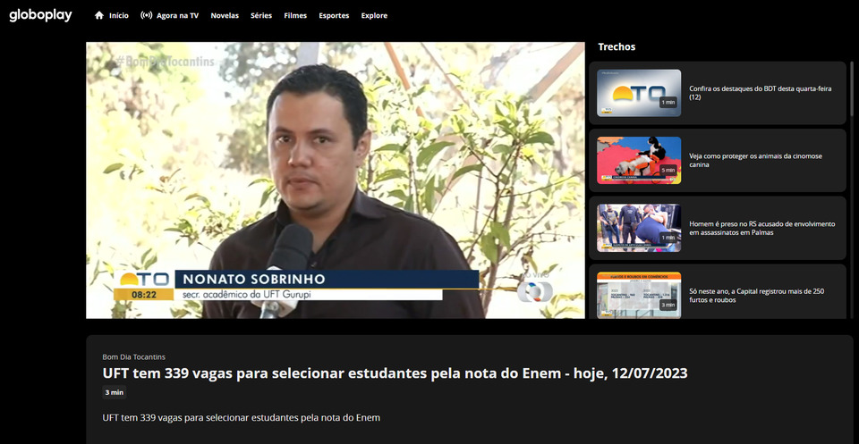Open the Homem preso no RS thumbnail
The width and height of the screenshot is (859, 444).
pos(639,228)
